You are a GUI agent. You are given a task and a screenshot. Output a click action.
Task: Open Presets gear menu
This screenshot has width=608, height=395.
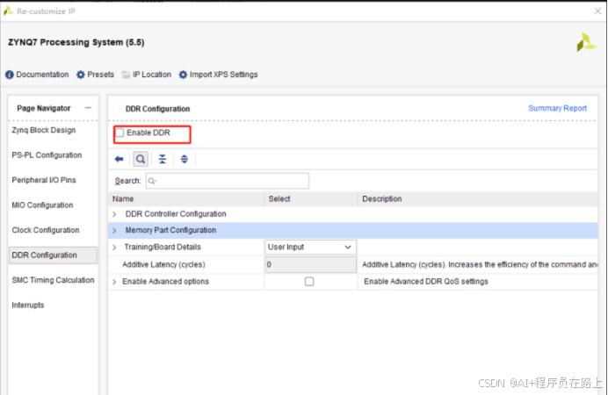click(80, 75)
